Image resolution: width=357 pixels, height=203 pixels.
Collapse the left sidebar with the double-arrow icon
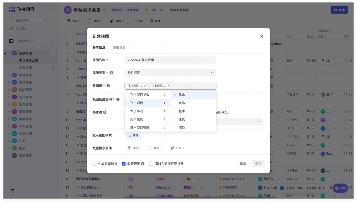[52, 9]
